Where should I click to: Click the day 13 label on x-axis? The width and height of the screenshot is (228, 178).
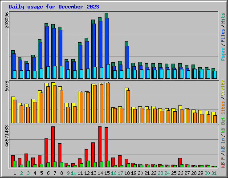click(94, 173)
